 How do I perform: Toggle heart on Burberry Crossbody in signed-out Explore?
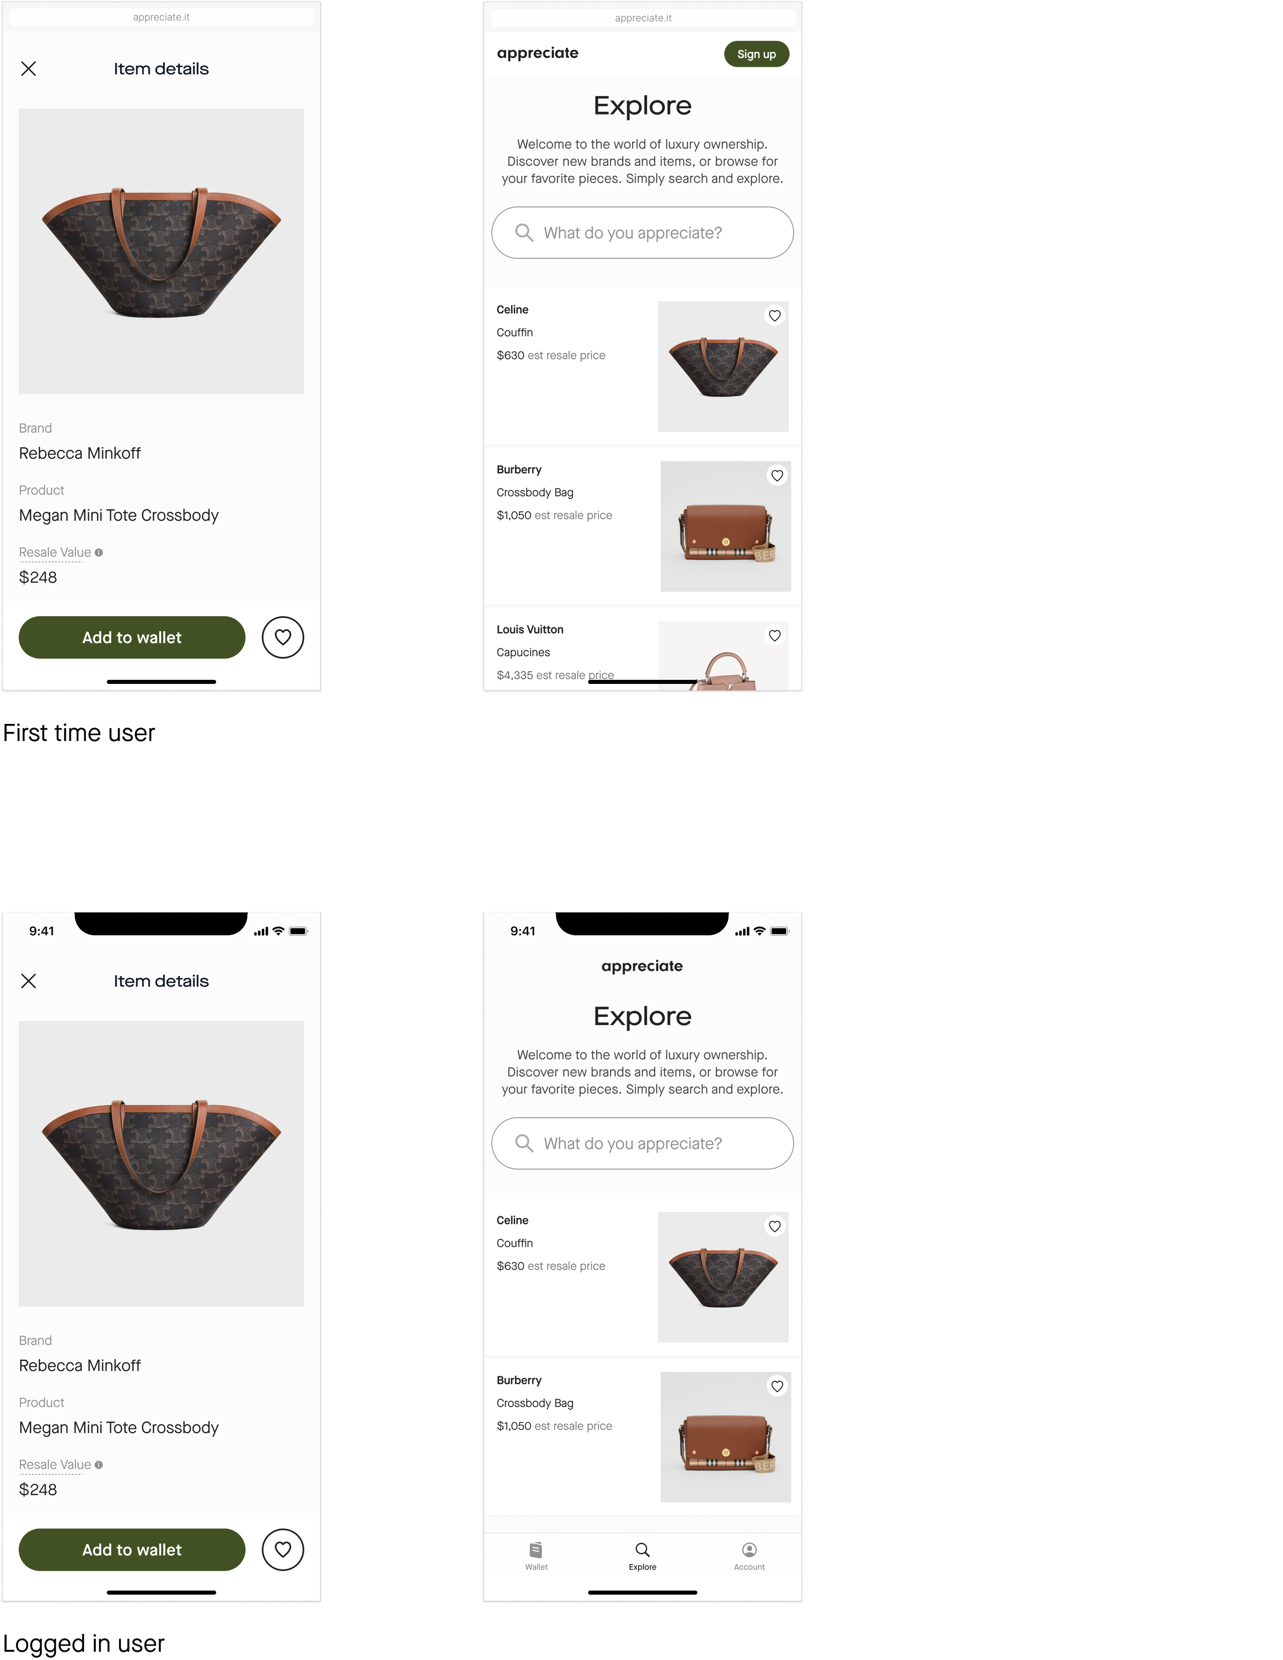[776, 476]
